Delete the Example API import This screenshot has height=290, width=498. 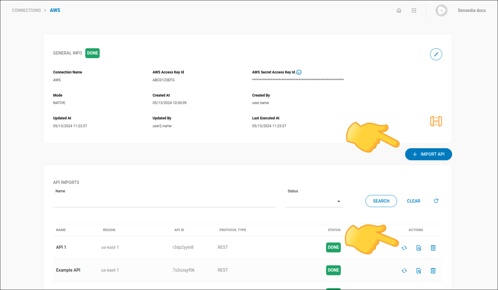[x=433, y=271]
